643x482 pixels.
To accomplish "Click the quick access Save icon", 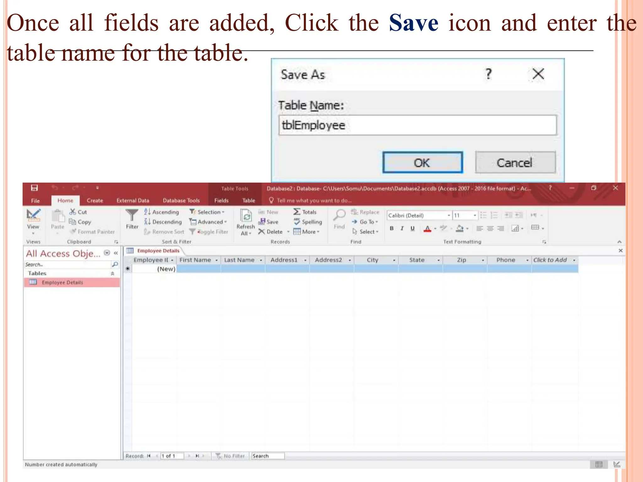I will pyautogui.click(x=34, y=188).
